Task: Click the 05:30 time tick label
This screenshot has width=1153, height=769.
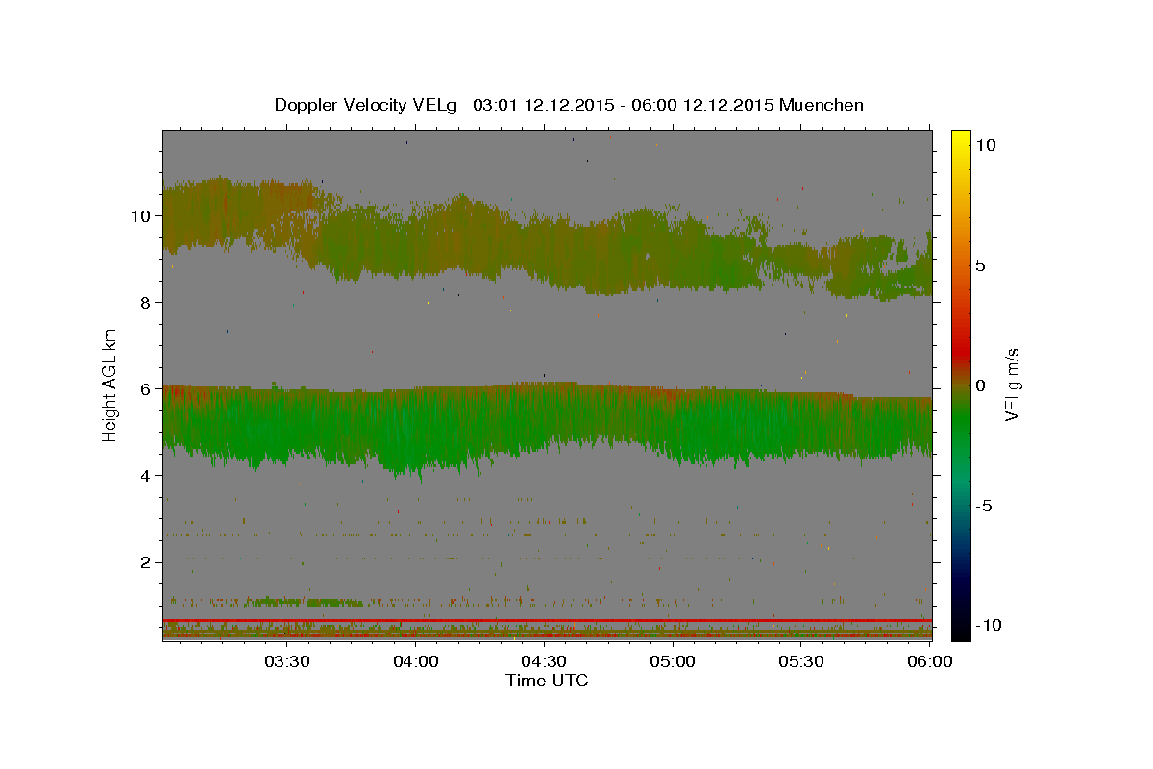Action: point(800,662)
